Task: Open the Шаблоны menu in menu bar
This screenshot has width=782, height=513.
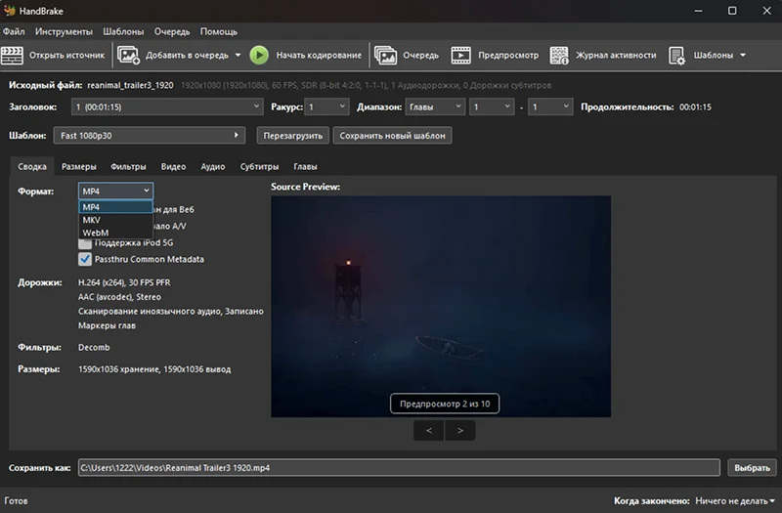Action: click(123, 31)
